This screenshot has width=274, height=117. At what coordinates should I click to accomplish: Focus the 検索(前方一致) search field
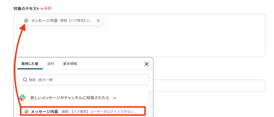tap(84, 80)
